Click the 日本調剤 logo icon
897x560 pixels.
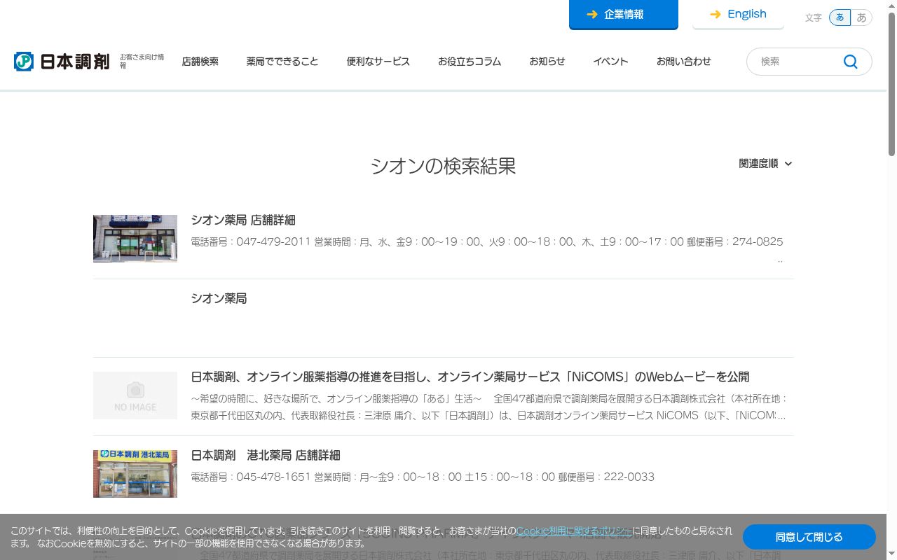(x=24, y=62)
